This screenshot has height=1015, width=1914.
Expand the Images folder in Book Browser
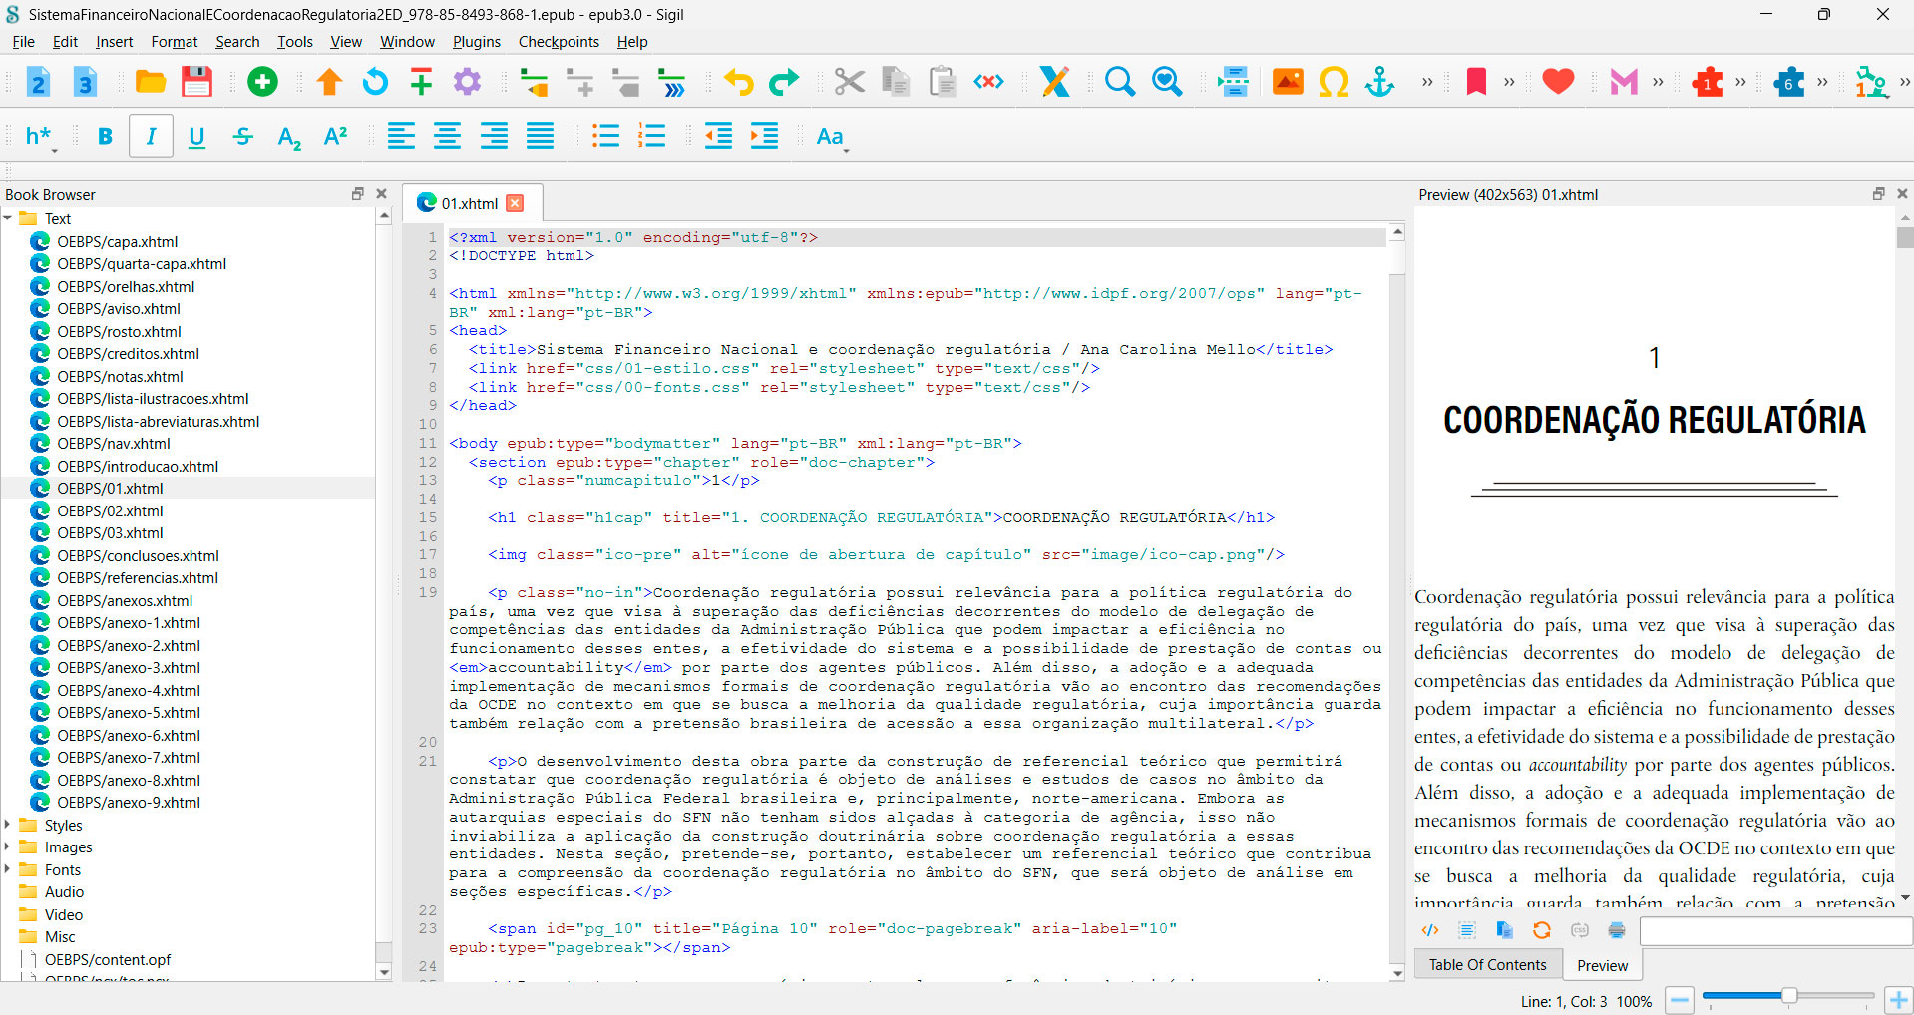8,846
